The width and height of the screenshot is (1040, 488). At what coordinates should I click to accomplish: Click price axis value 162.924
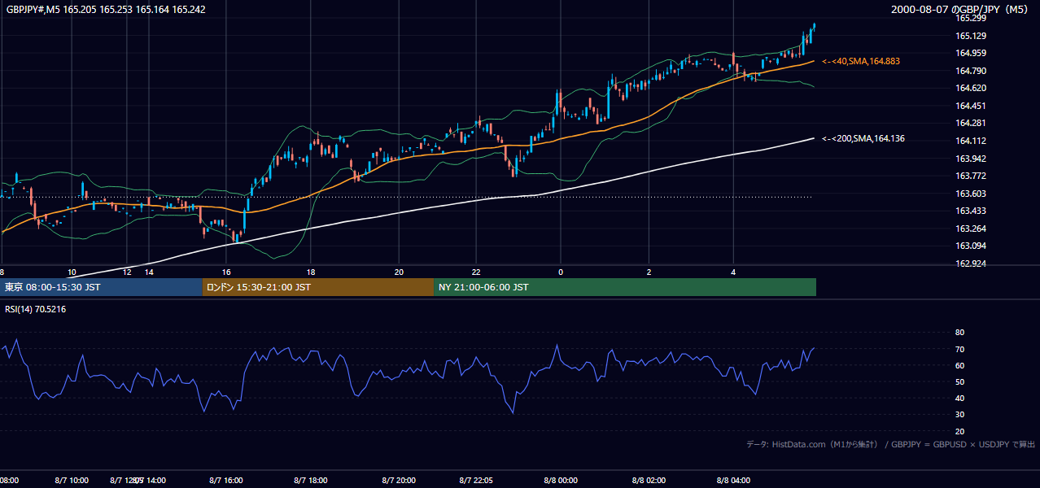970,264
